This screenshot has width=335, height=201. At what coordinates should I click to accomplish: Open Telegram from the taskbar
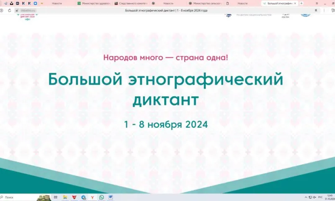coord(83,197)
